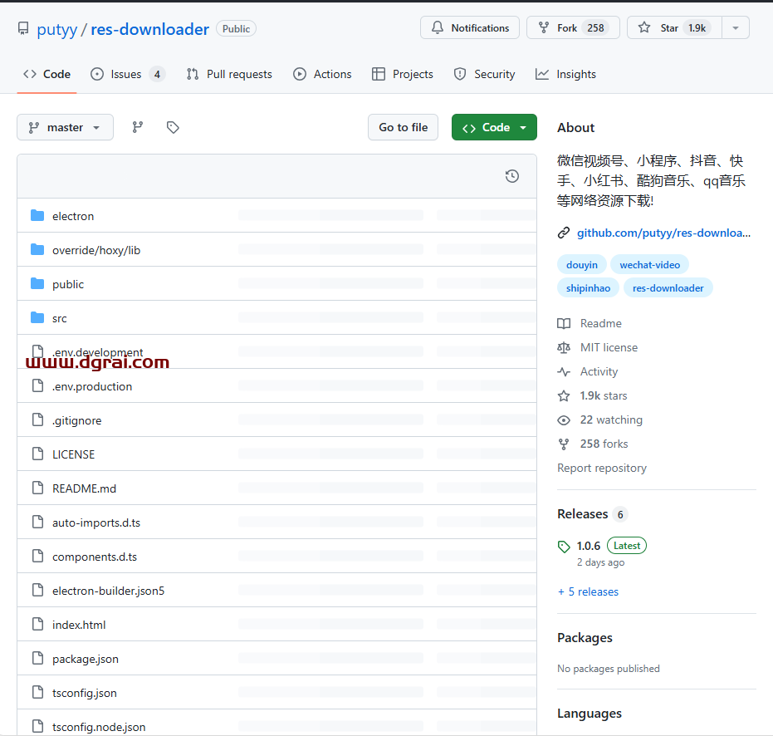The height and width of the screenshot is (736, 773).
Task: Open the tags icon beside branch selector
Action: pos(173,127)
